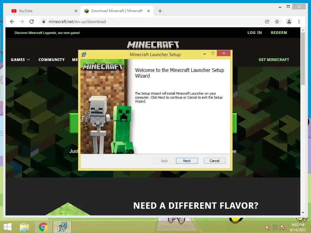The image size is (311, 233).
Task: Cancel the Minecraft Launcher Setup wizard
Action: pyautogui.click(x=214, y=161)
